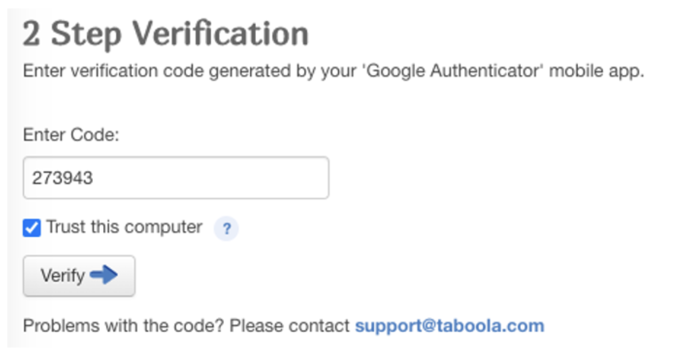Open the support@taboola.com email link
The height and width of the screenshot is (358, 679).
(449, 326)
